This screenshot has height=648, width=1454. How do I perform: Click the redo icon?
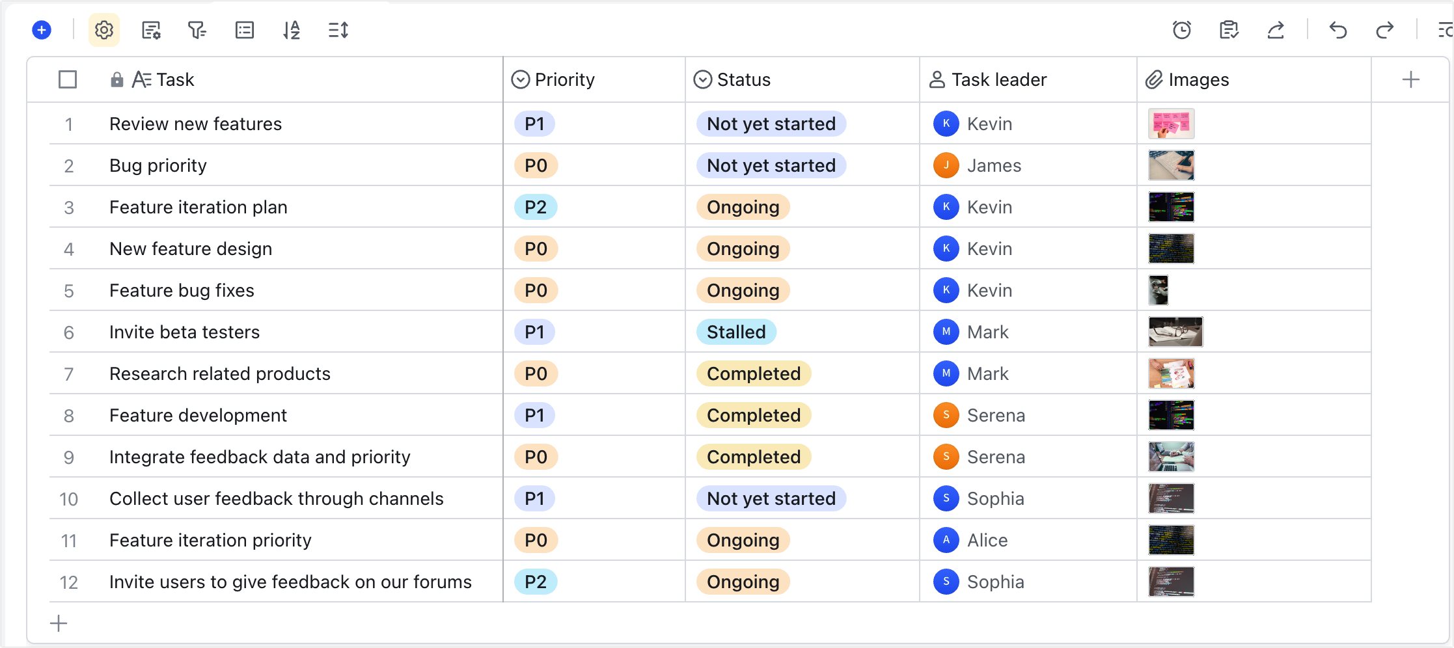tap(1385, 30)
